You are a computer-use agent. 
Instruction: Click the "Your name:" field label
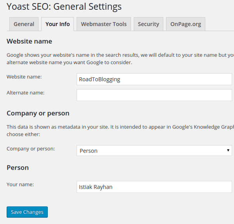coord(20,184)
